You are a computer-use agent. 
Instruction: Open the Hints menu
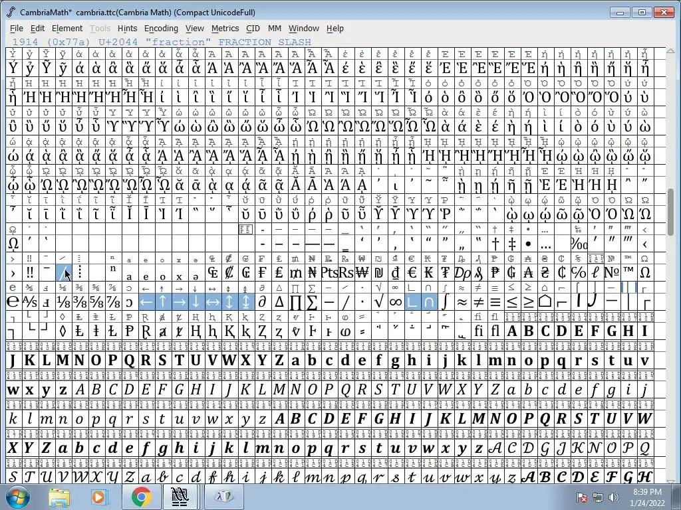127,28
